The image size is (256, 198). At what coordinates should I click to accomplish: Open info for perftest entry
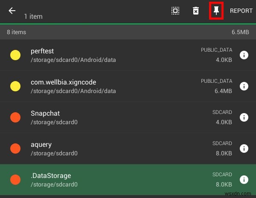(x=244, y=55)
